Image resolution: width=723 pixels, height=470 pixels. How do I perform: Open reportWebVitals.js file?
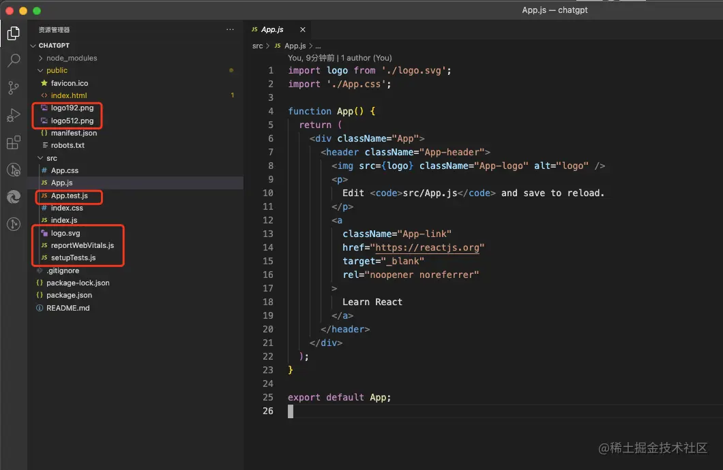[82, 246]
